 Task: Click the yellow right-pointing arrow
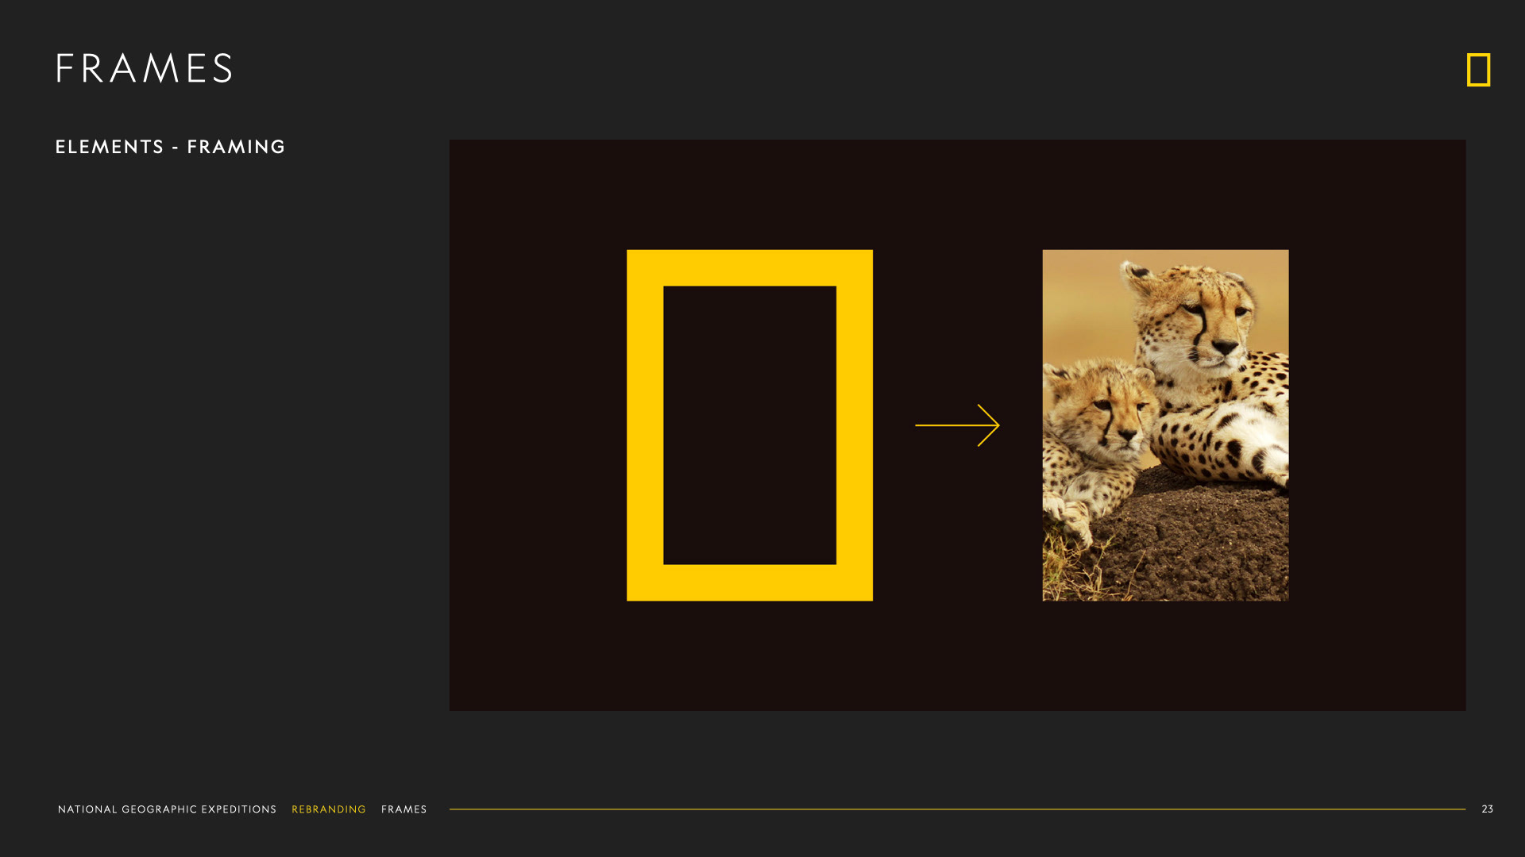(953, 425)
